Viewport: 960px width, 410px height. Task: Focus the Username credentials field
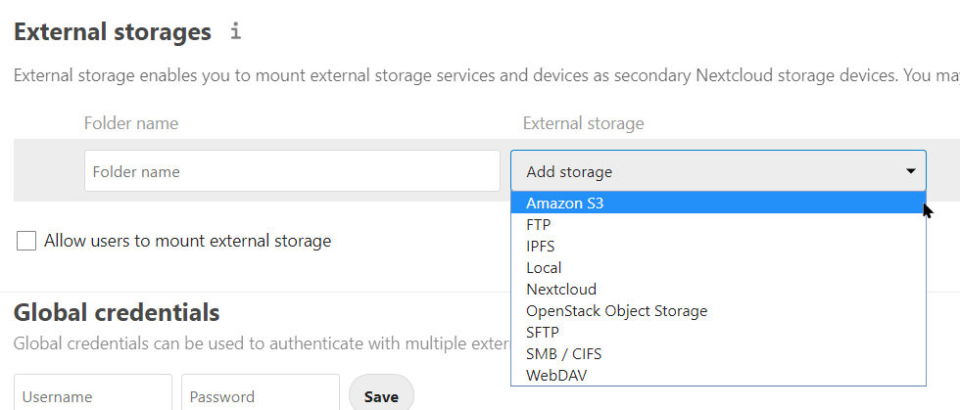coord(93,396)
